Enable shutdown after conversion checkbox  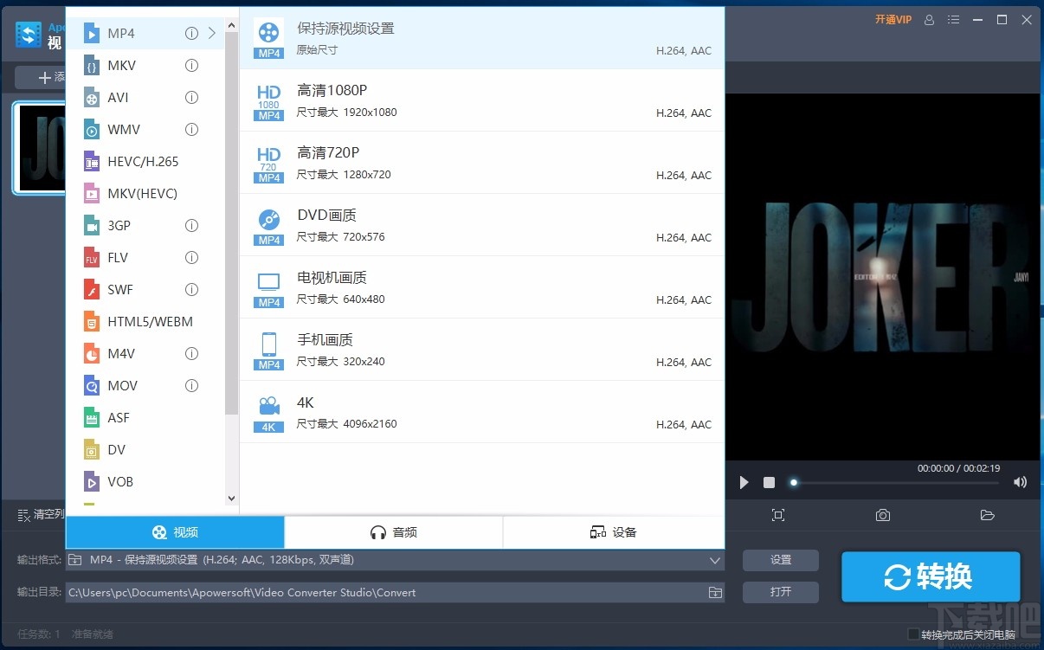tap(913, 634)
